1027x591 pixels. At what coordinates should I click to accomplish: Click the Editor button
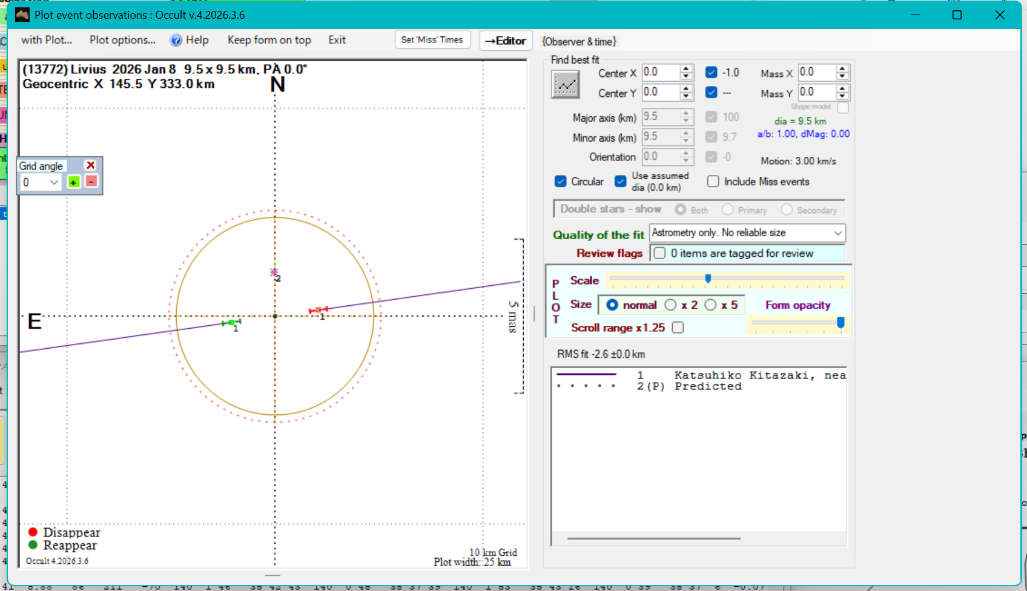(x=506, y=41)
